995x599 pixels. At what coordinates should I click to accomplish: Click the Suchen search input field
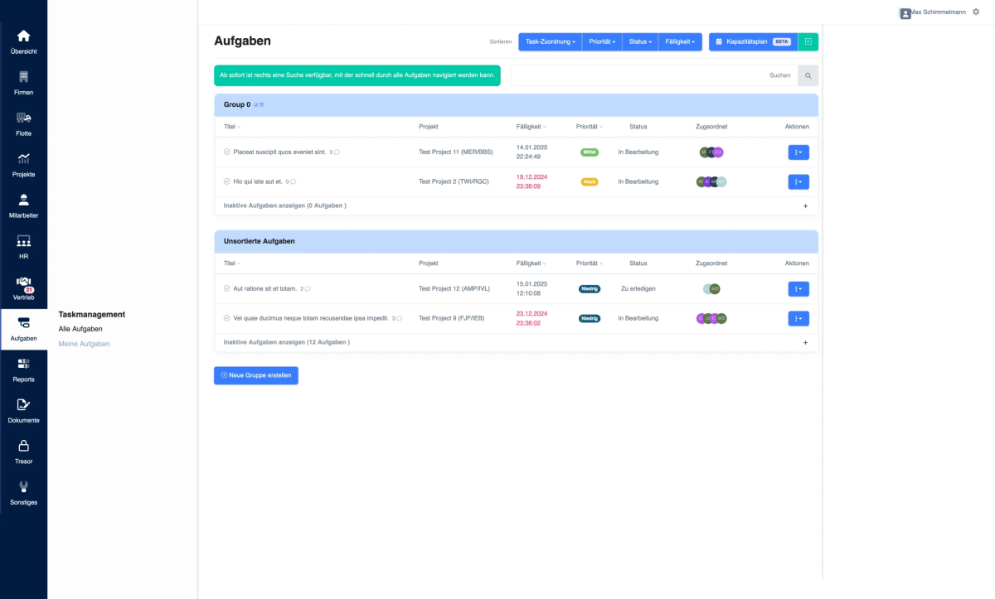(x=655, y=75)
